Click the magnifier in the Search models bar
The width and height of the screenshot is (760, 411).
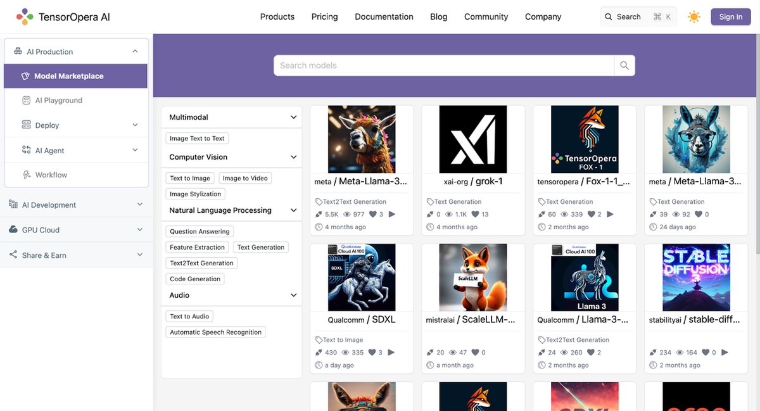[624, 65]
